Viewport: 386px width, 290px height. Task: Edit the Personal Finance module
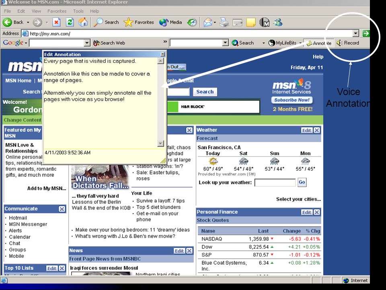point(307,212)
